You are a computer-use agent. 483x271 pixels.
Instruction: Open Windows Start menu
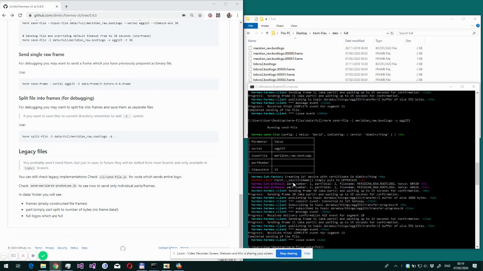tap(6, 266)
